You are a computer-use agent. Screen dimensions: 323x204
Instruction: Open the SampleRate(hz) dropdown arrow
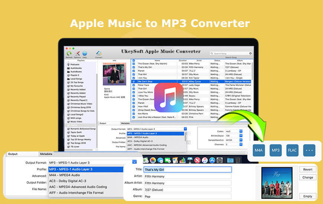pos(241,140)
